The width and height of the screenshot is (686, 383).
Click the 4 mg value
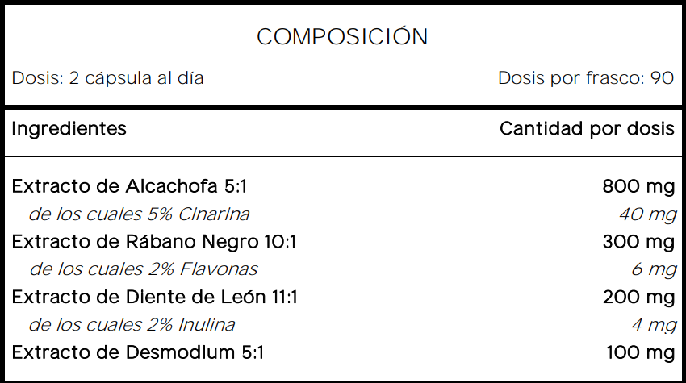pos(653,325)
